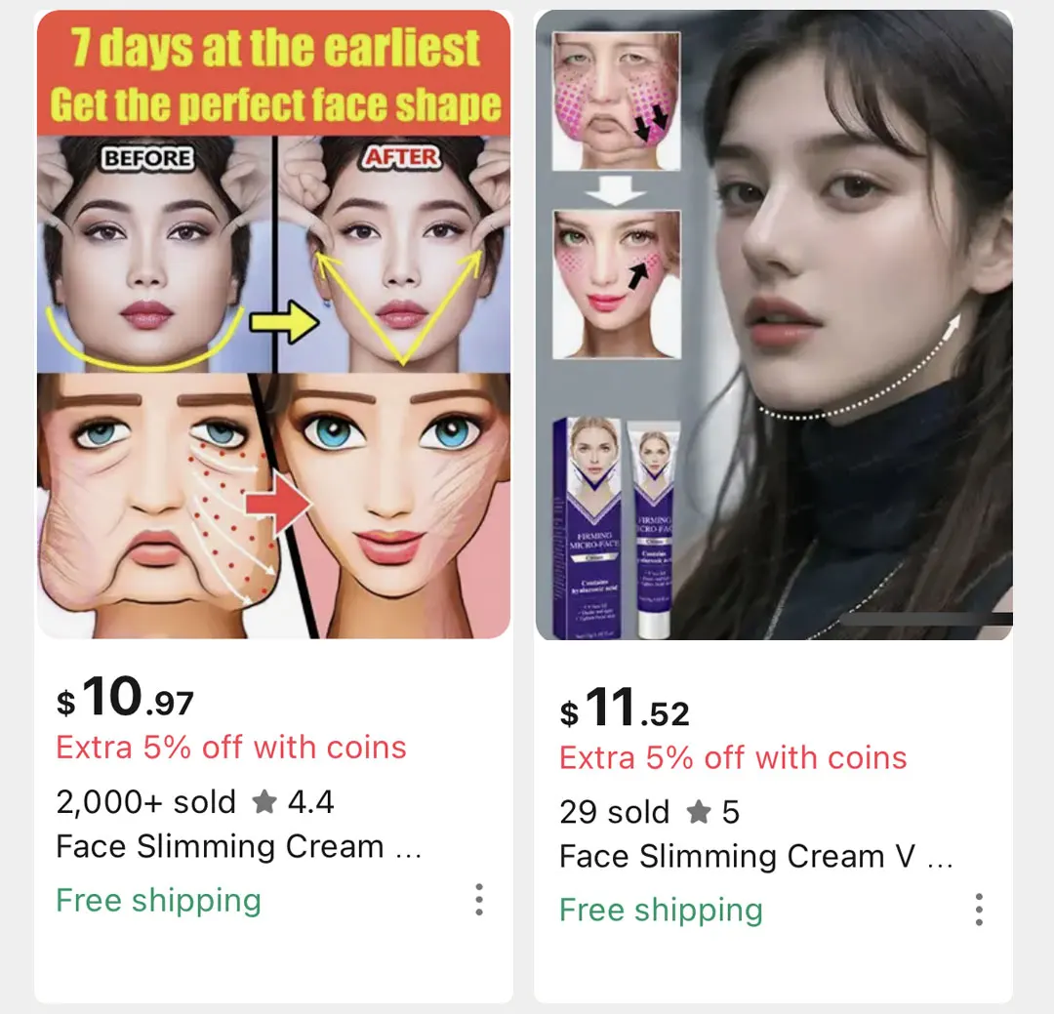Open more options for the $11.52 product

tap(979, 910)
